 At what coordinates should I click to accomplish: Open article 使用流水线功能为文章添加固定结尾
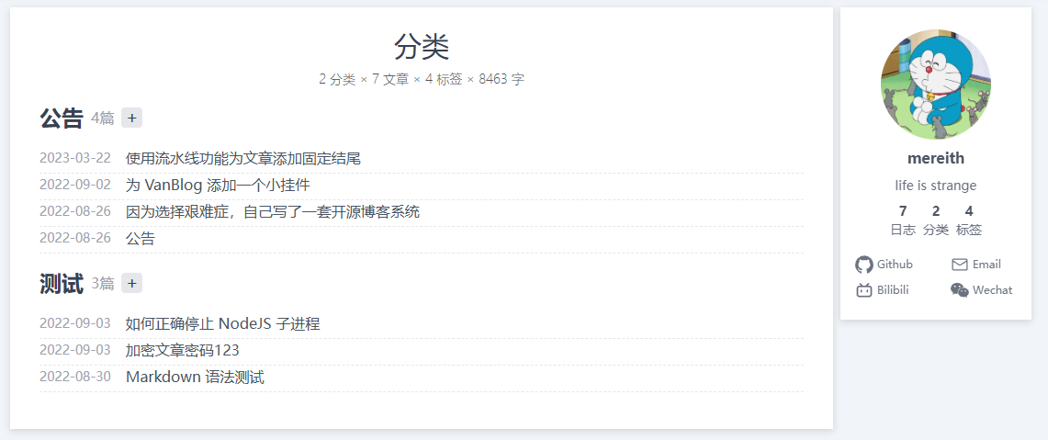243,159
